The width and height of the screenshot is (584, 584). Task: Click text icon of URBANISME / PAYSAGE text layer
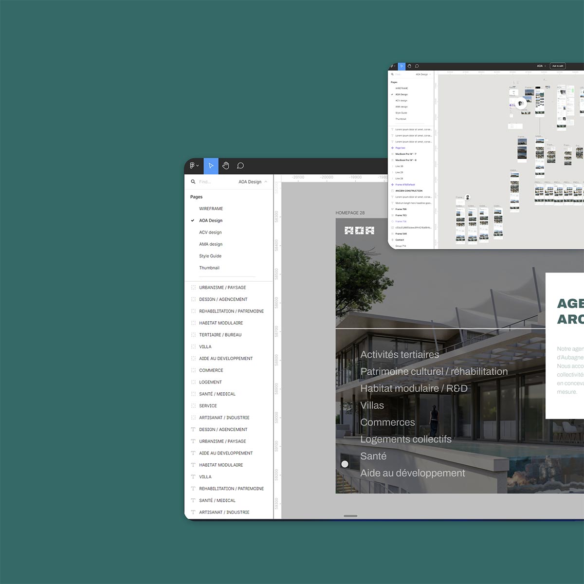193,441
